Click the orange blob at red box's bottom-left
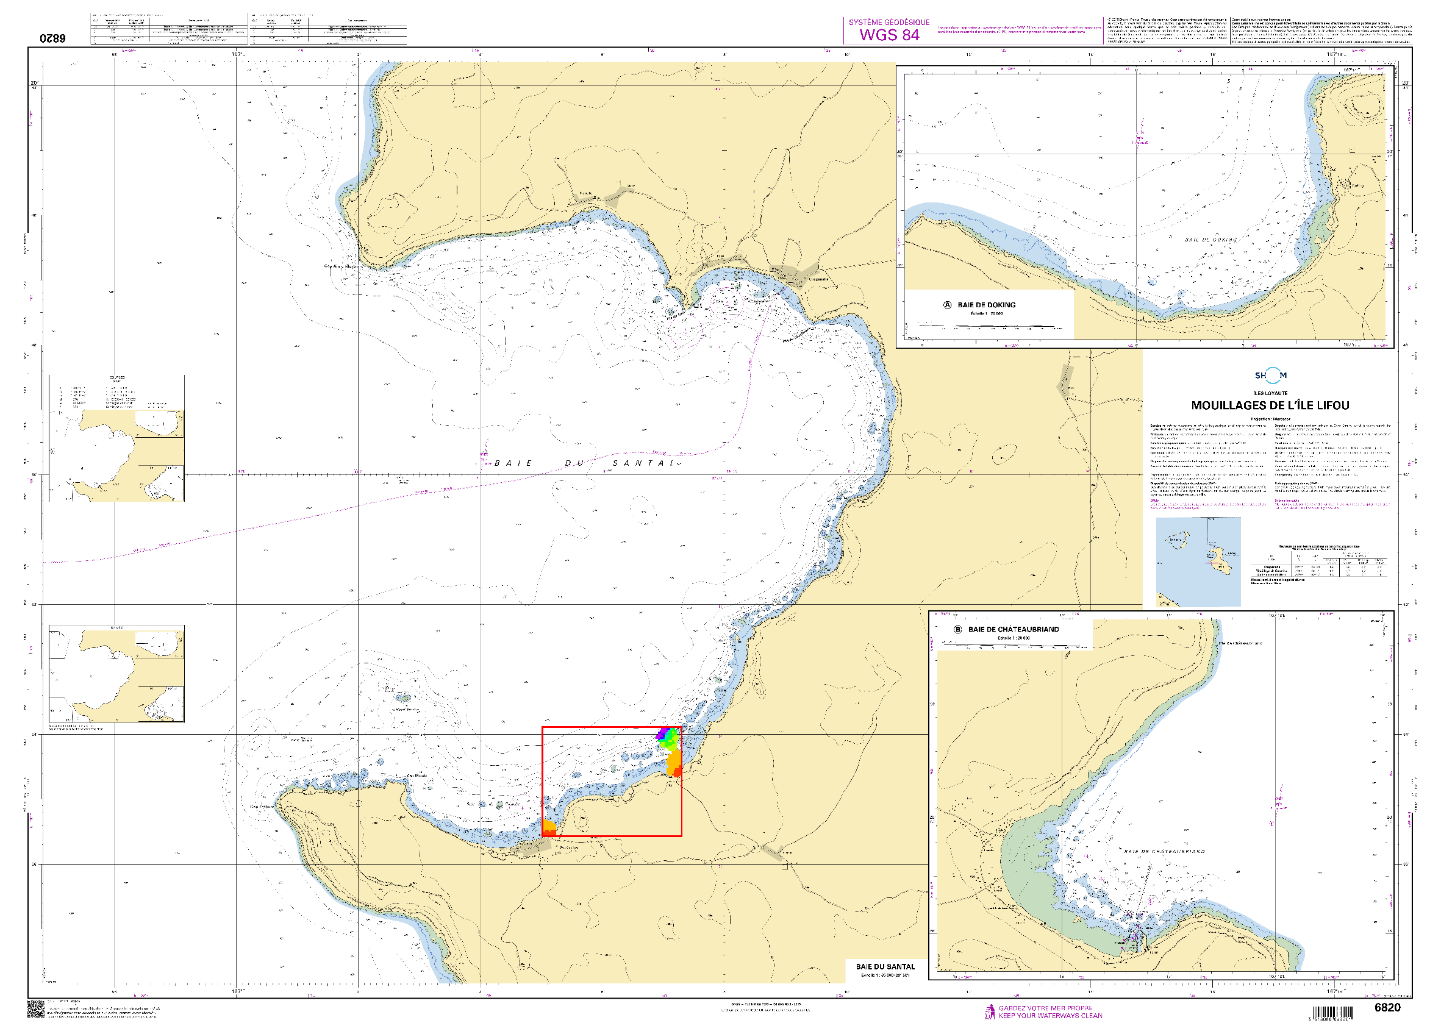The width and height of the screenshot is (1441, 1034). (x=549, y=827)
